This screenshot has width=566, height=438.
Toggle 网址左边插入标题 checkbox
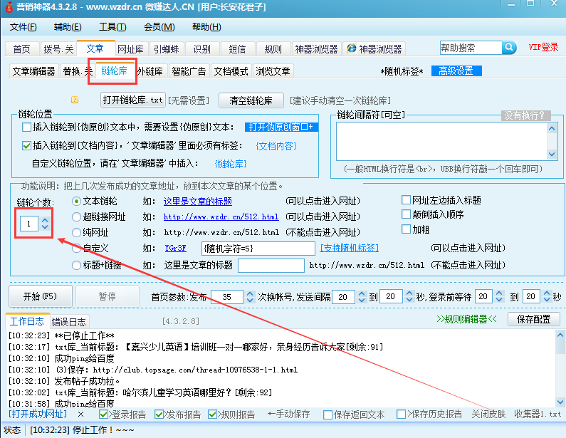pos(407,200)
